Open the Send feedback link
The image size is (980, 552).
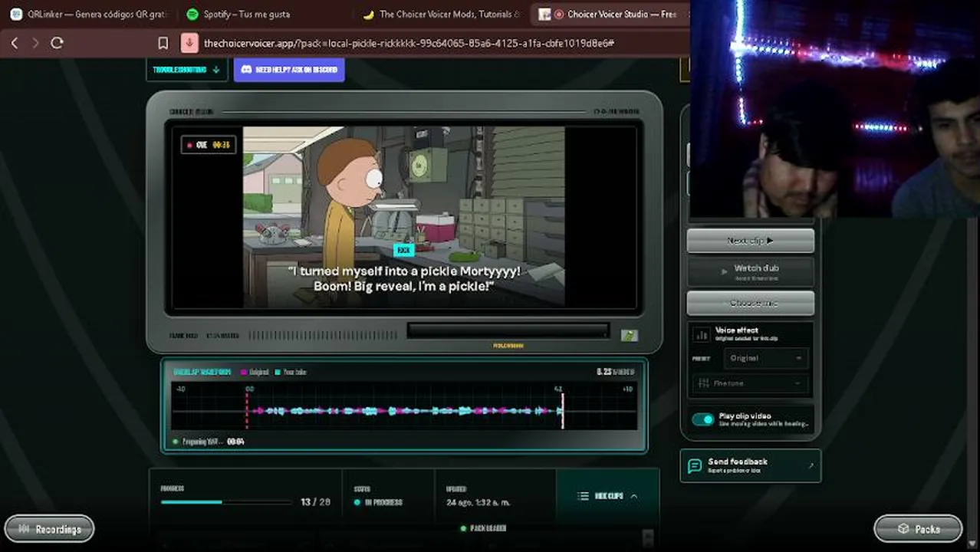pyautogui.click(x=750, y=465)
